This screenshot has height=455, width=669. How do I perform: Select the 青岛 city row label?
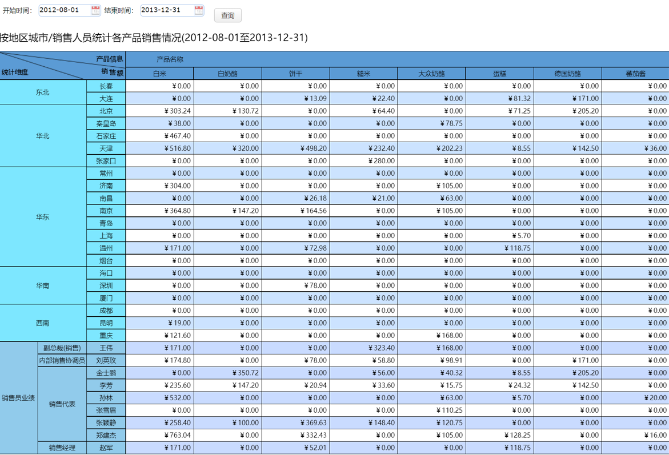(x=106, y=223)
